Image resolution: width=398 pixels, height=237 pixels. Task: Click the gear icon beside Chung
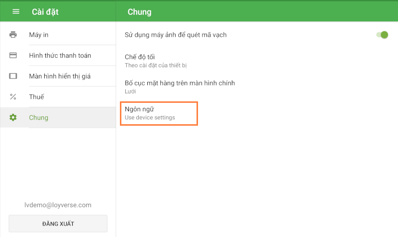point(13,118)
